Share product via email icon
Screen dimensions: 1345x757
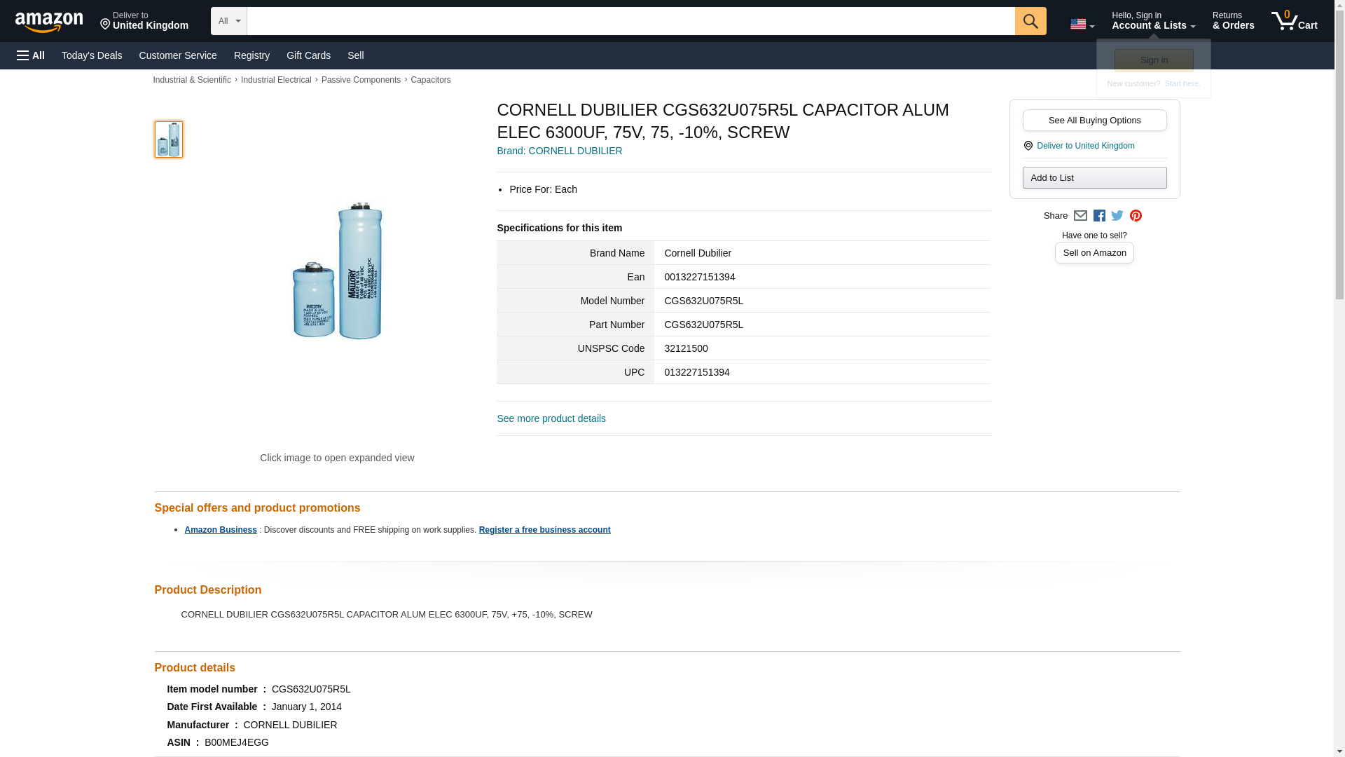coord(1080,216)
